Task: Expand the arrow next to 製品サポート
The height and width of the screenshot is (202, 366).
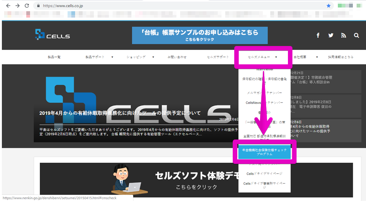Action: tap(112, 57)
